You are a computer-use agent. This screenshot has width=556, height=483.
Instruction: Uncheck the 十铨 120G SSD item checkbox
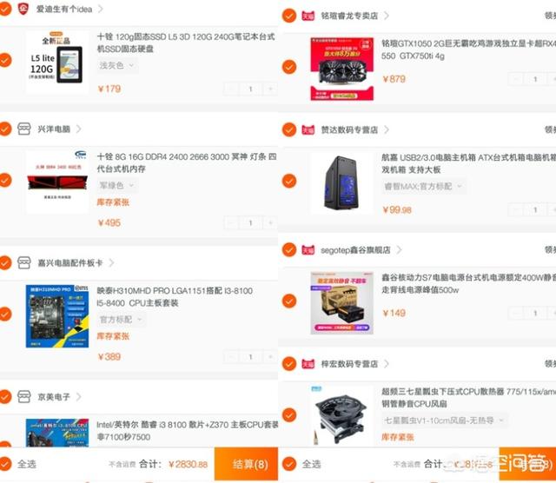(5, 60)
